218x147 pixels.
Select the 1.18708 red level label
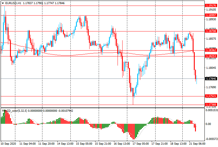pyautogui.click(x=211, y=31)
